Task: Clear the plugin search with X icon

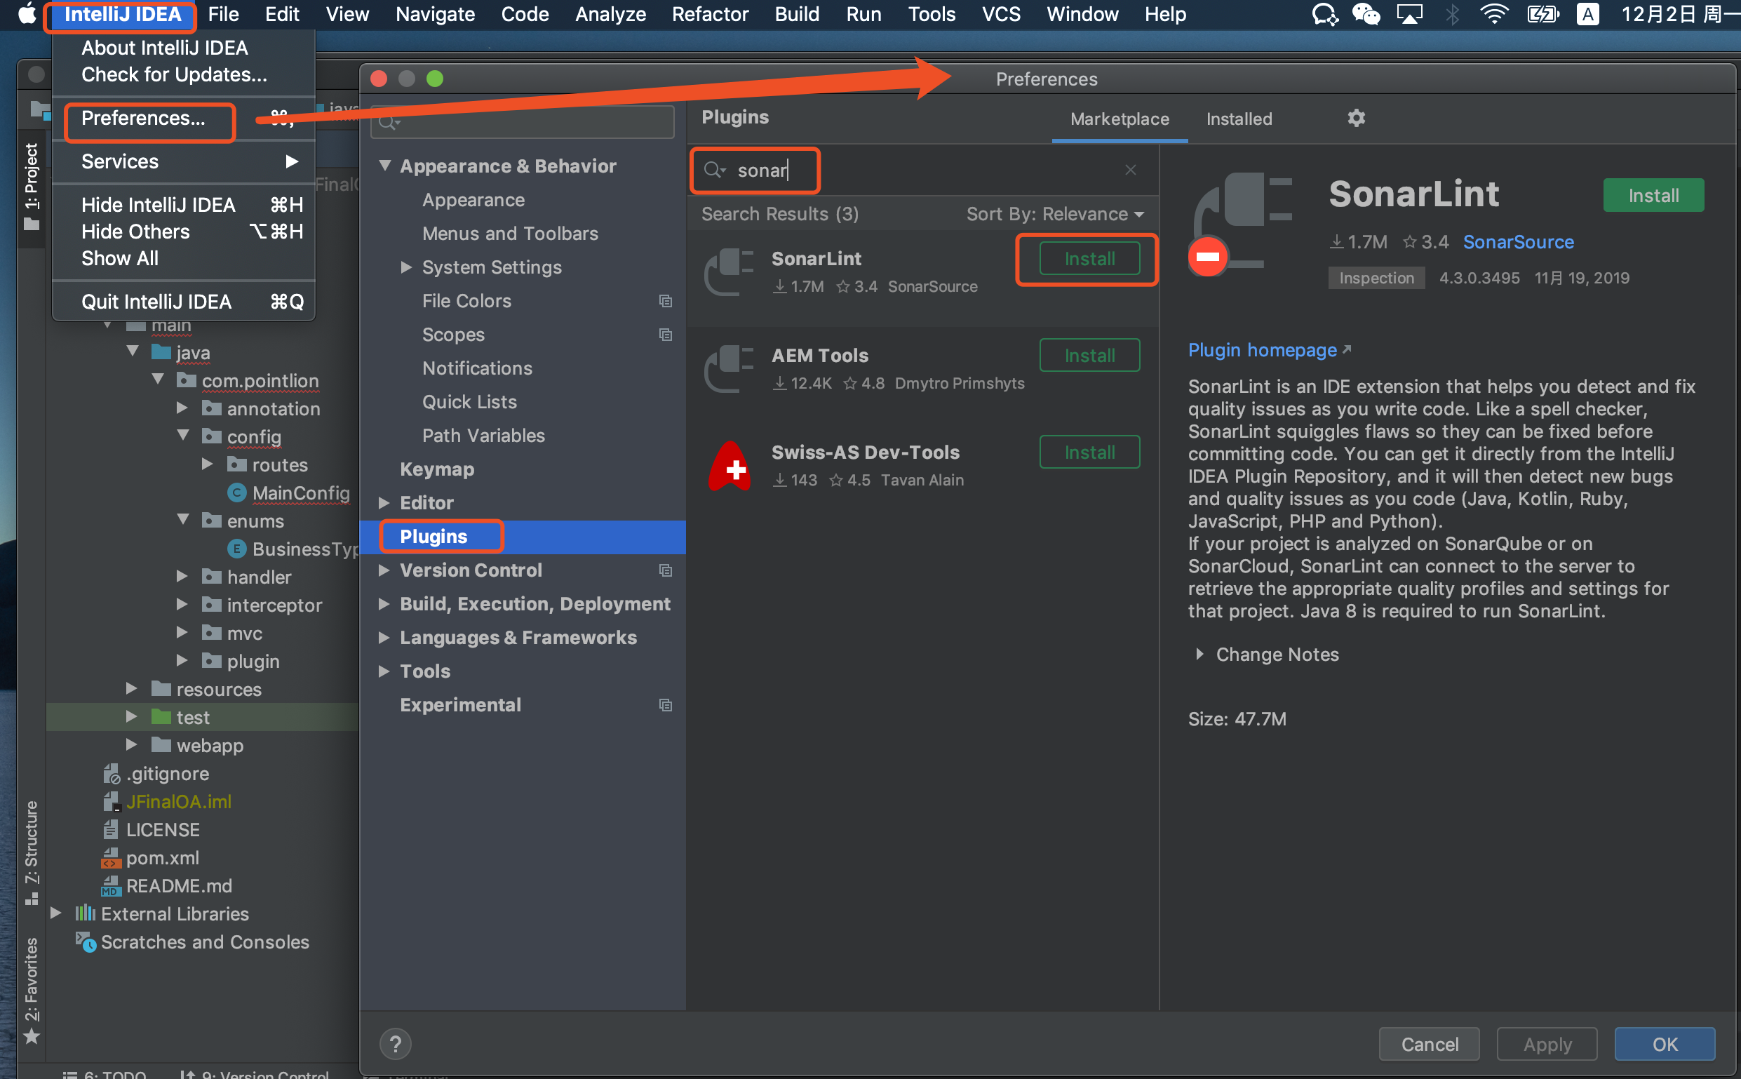Action: point(1130,170)
